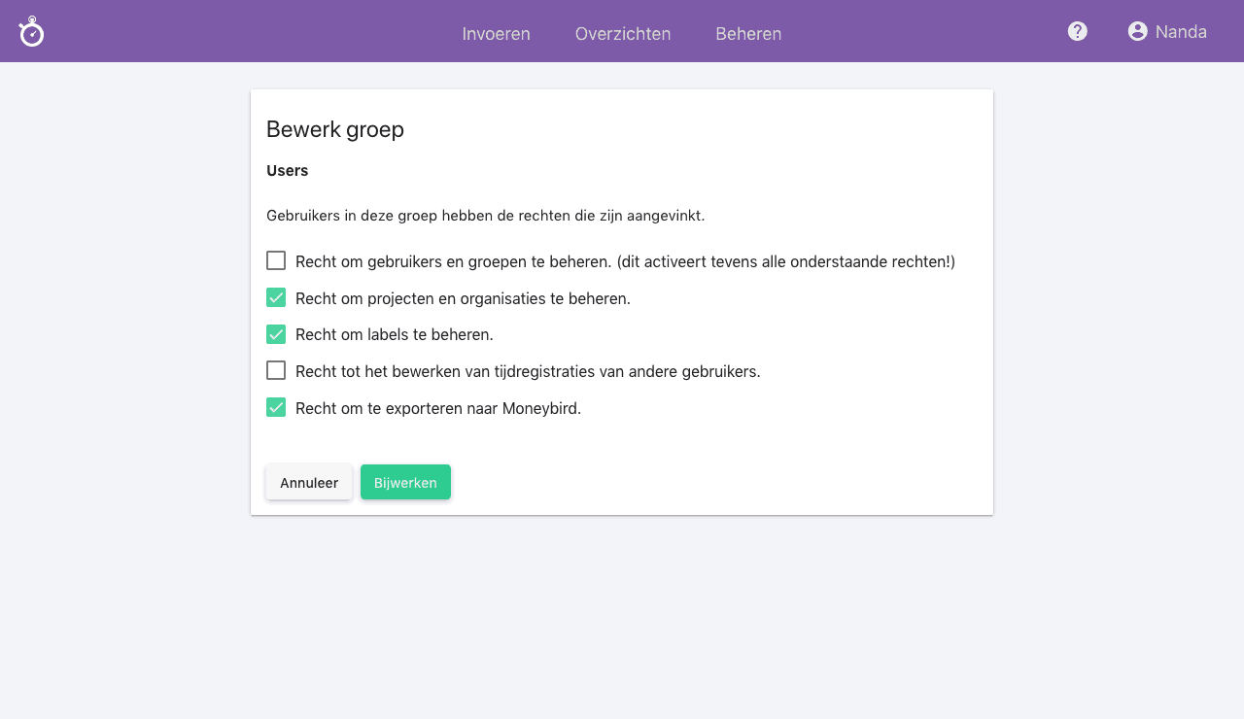Click the stopwatch logo icon

coord(30,31)
